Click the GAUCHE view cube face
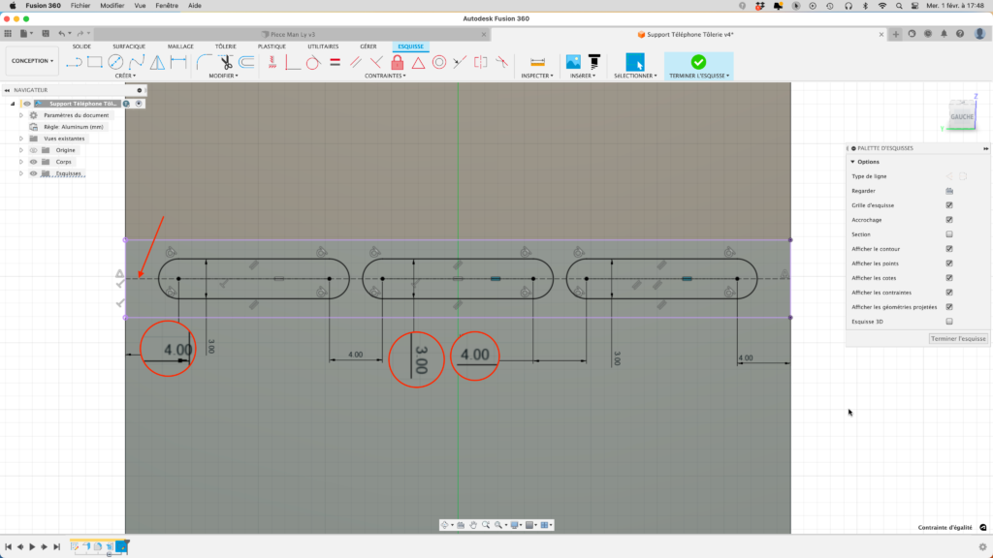 pos(961,117)
